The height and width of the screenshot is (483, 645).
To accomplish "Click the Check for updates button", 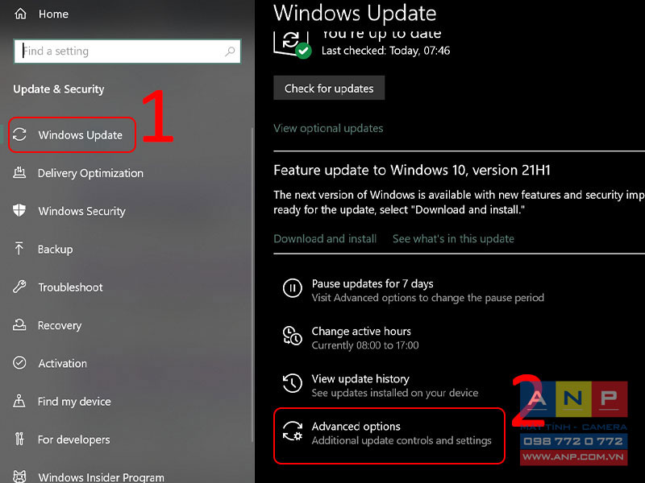I will [x=329, y=88].
